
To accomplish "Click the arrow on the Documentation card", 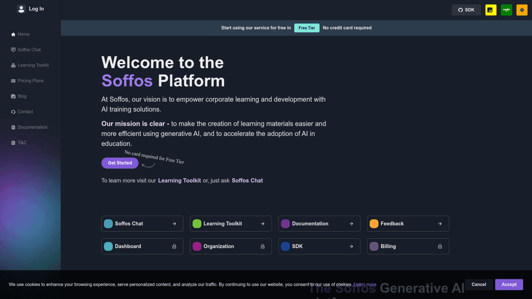I will pyautogui.click(x=351, y=224).
